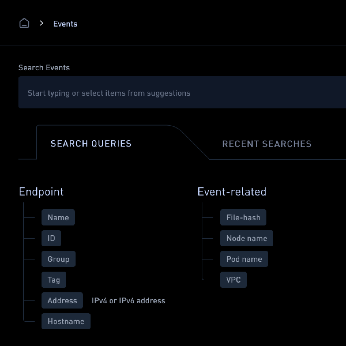The height and width of the screenshot is (346, 346).
Task: Click the IPv4 or IPv6 address hint
Action: (128, 300)
